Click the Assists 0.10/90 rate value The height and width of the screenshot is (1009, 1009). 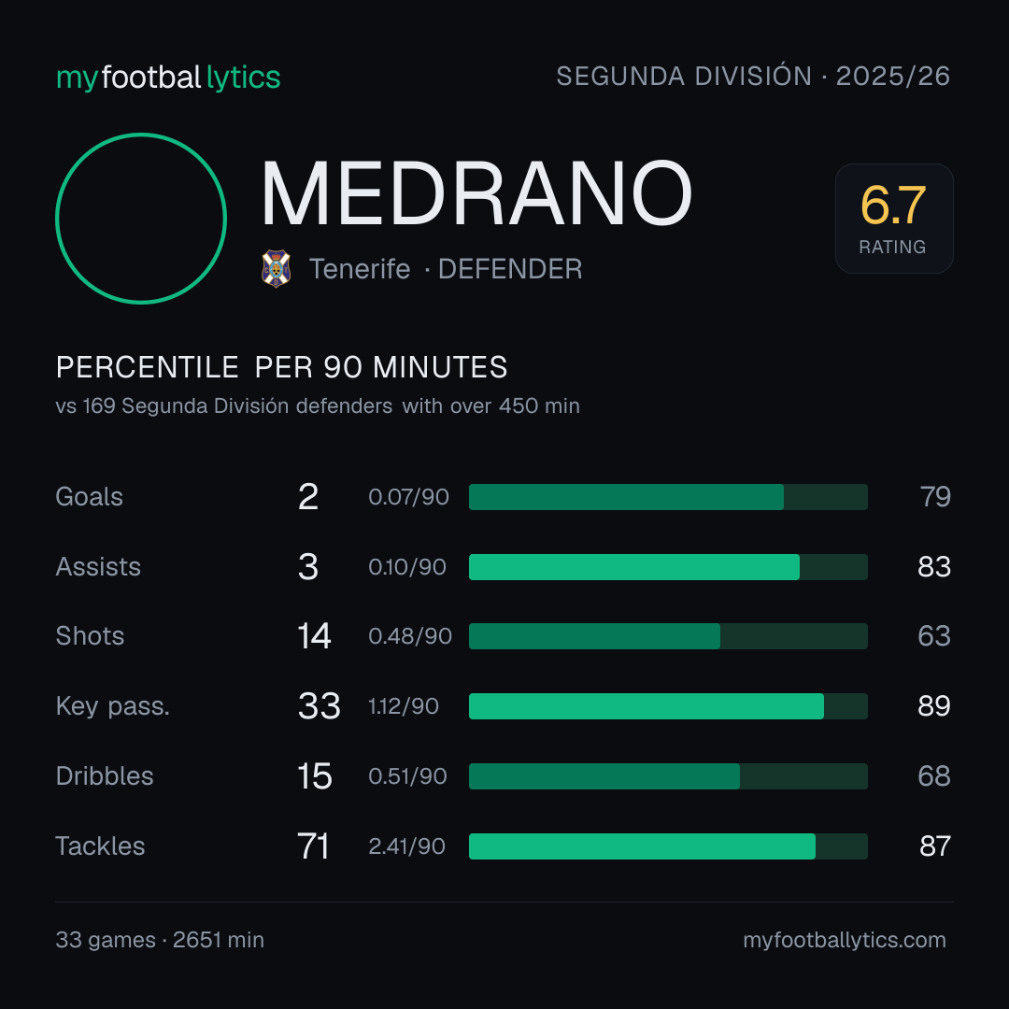point(407,567)
